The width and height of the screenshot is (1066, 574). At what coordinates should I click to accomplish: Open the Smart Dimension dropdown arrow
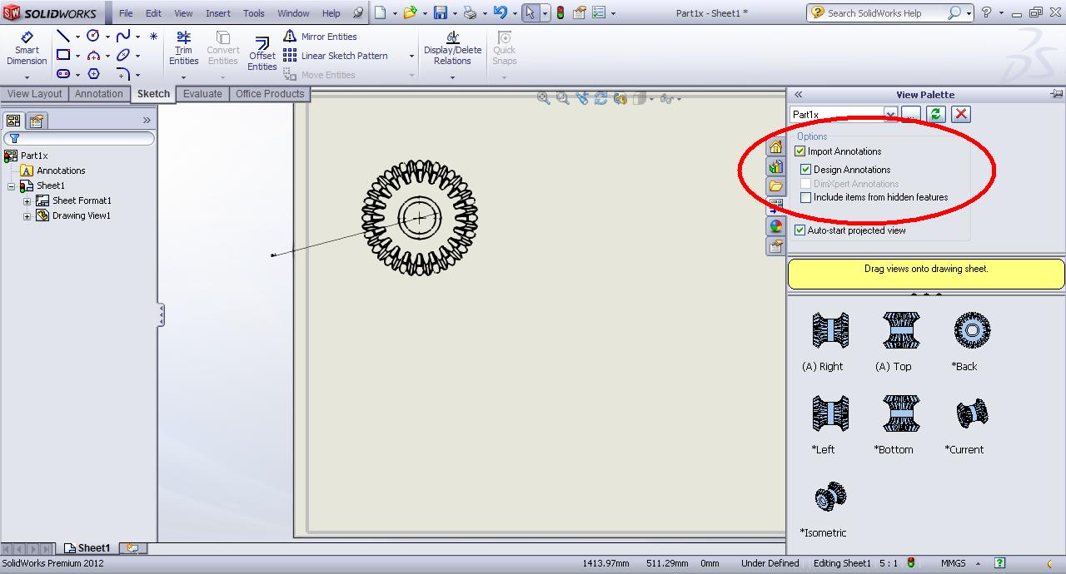pos(27,77)
